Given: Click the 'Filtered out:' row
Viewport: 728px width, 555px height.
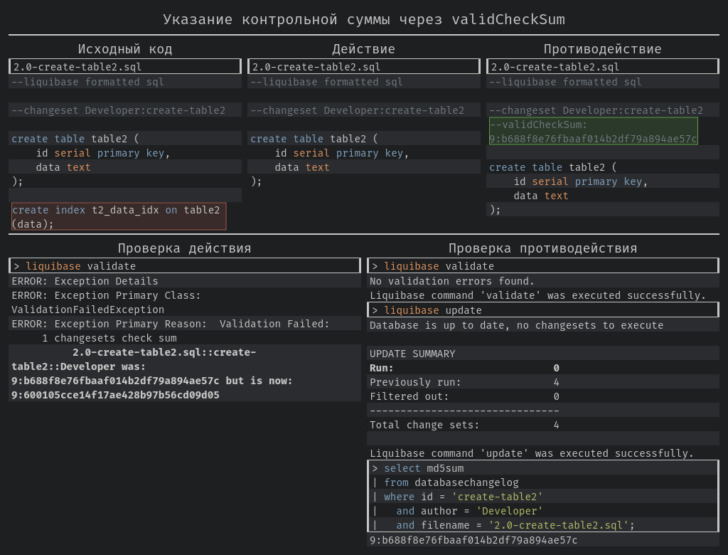Looking at the screenshot, I should [x=464, y=396].
